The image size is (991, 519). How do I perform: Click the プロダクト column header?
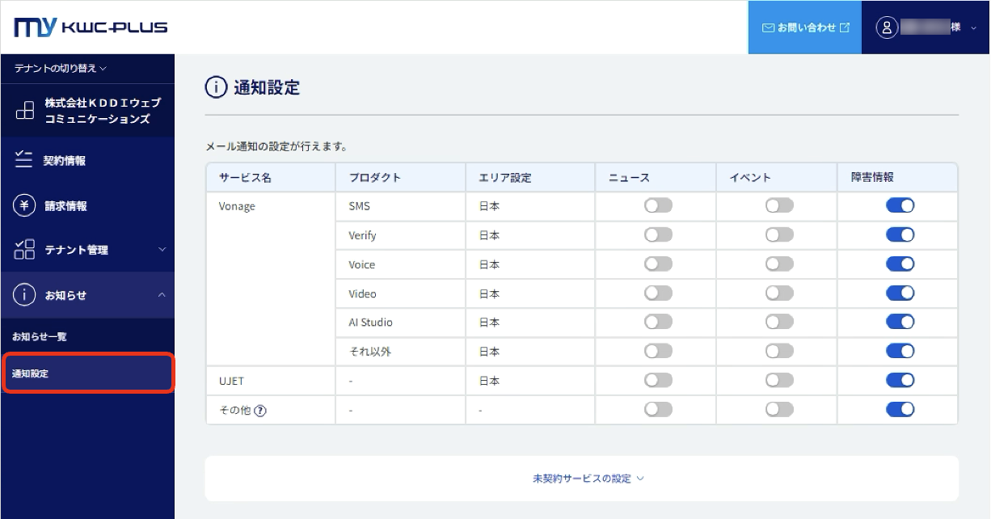pos(401,177)
